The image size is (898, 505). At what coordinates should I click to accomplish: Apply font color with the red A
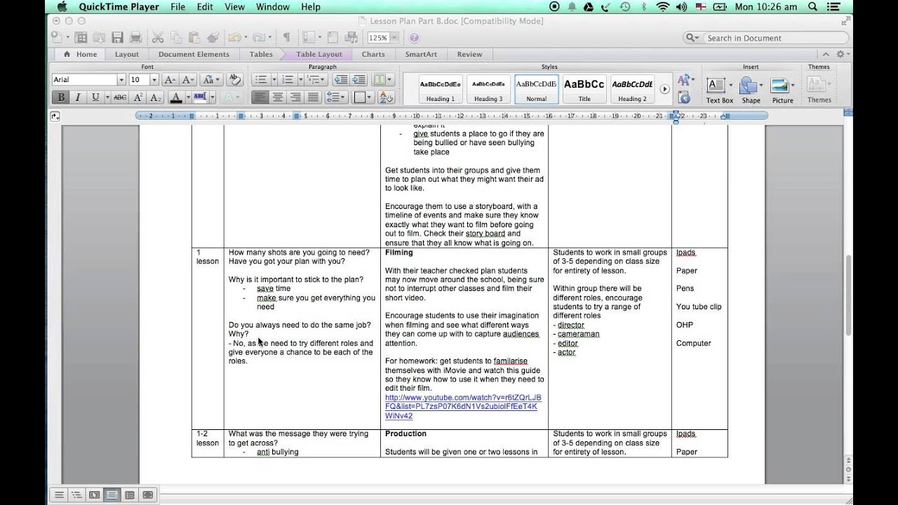click(x=176, y=97)
